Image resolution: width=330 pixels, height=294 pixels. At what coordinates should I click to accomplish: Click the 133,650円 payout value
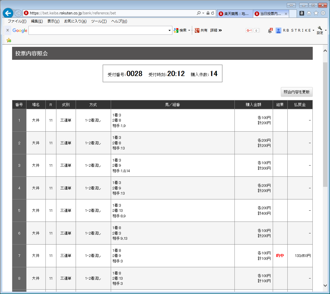[303, 256]
